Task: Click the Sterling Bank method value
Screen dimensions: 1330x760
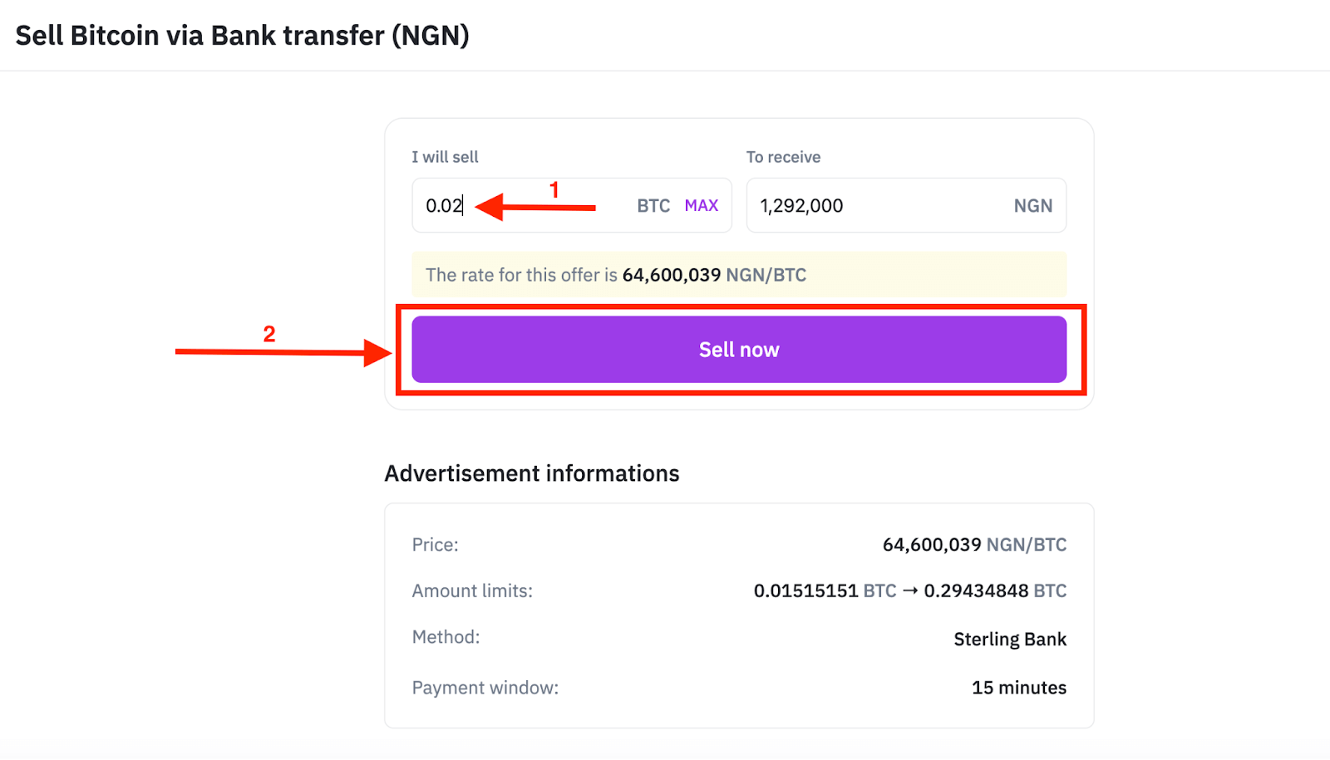Action: click(x=1009, y=640)
